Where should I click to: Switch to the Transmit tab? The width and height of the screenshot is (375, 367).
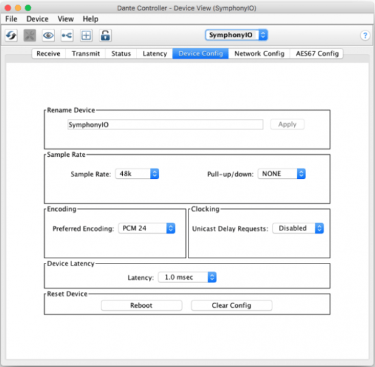click(86, 53)
